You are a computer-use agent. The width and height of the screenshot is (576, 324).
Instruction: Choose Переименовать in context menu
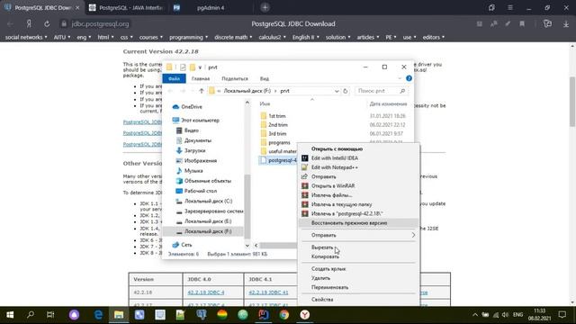[329, 287]
